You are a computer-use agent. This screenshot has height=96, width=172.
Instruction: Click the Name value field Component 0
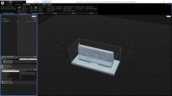pyautogui.click(x=28, y=71)
